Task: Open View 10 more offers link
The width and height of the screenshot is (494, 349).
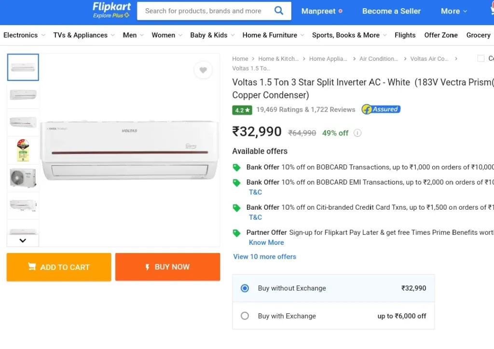Action: (x=265, y=256)
